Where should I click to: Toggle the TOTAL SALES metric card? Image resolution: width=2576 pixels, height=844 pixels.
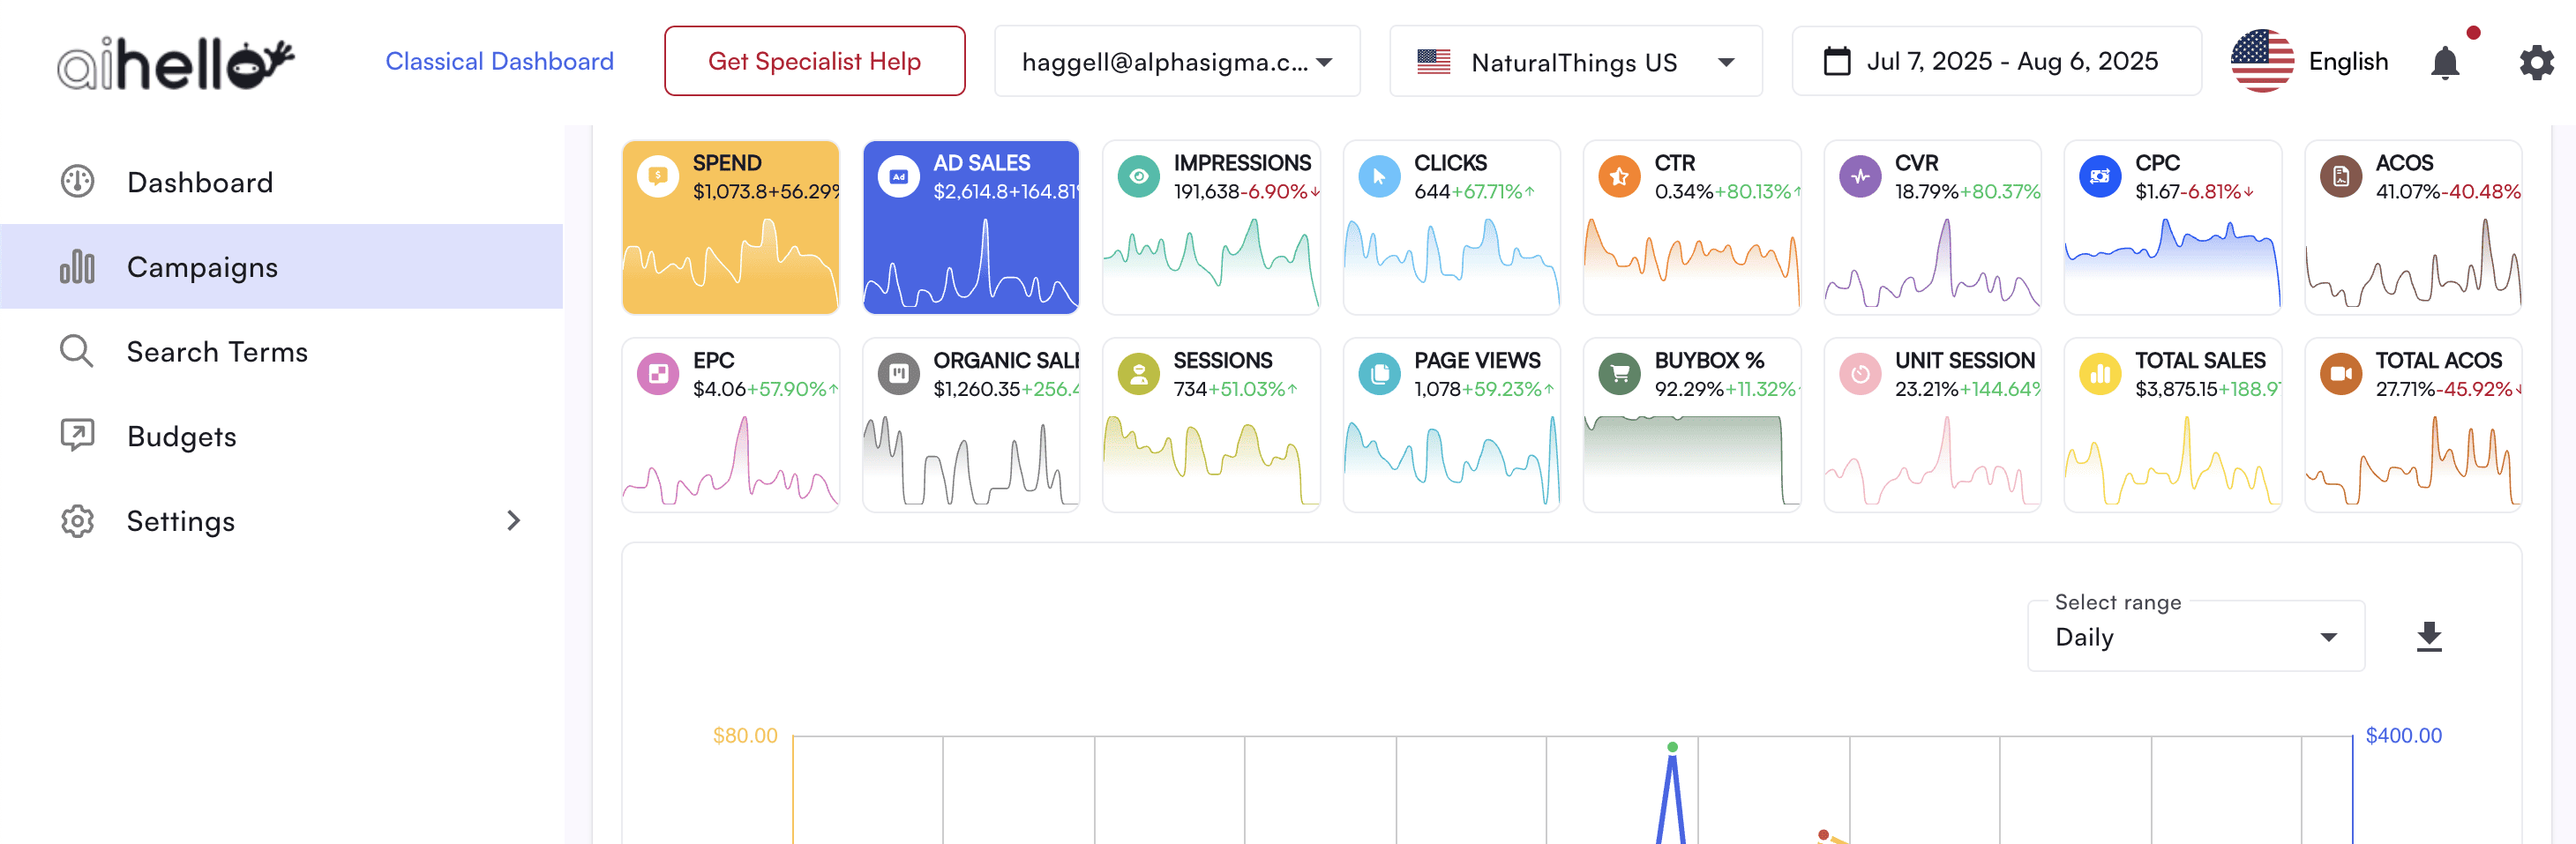[x=2172, y=424]
